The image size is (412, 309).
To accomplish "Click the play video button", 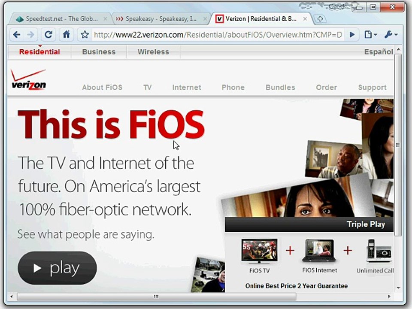I will click(x=57, y=268).
